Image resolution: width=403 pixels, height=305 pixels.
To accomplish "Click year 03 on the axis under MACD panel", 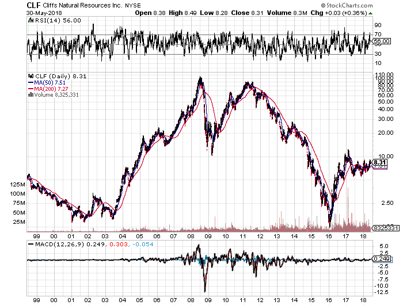I will 105,300.
